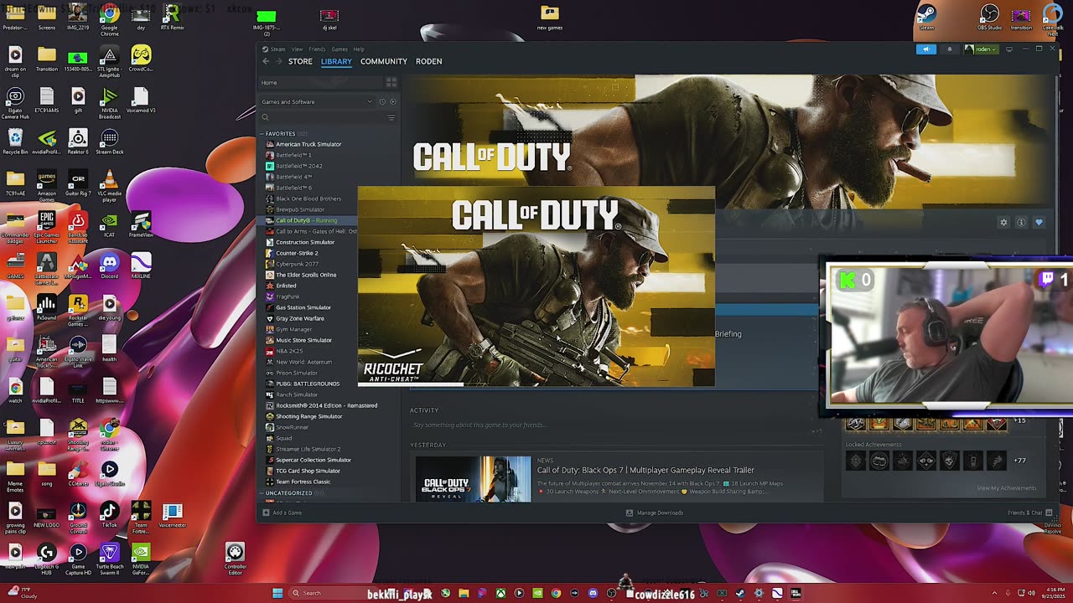Select Rocksmith 2014 Edition - Remastered

click(326, 405)
